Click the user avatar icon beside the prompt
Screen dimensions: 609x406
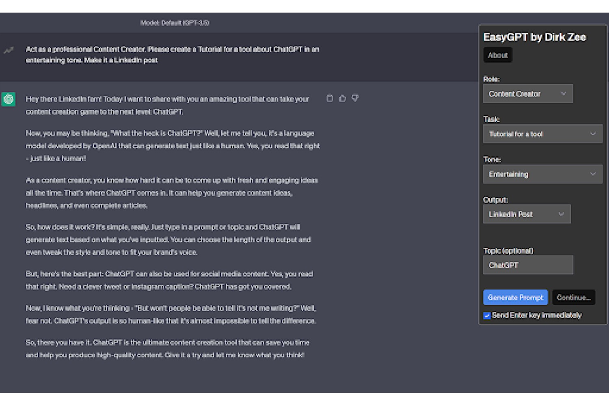pos(9,50)
